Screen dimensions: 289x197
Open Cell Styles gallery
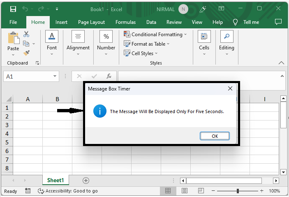[x=141, y=53]
